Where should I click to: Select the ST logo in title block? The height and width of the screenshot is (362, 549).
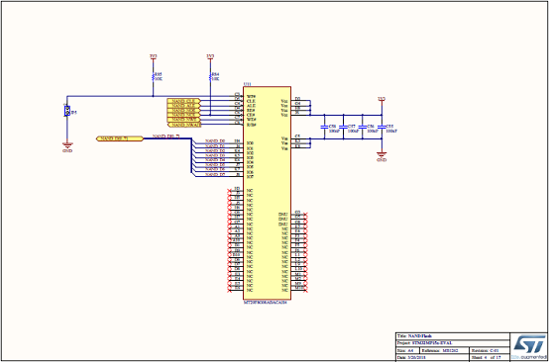pos(528,346)
